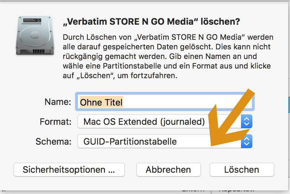Viewport: 290px width, 194px height.
Task: Click the hard drive disk icon
Action: (x=35, y=36)
